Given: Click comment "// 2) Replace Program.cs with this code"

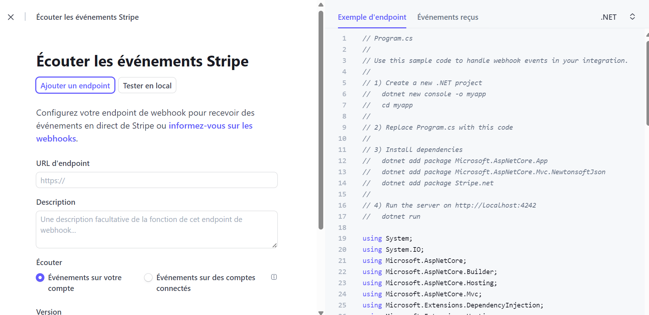Looking at the screenshot, I should (x=438, y=128).
